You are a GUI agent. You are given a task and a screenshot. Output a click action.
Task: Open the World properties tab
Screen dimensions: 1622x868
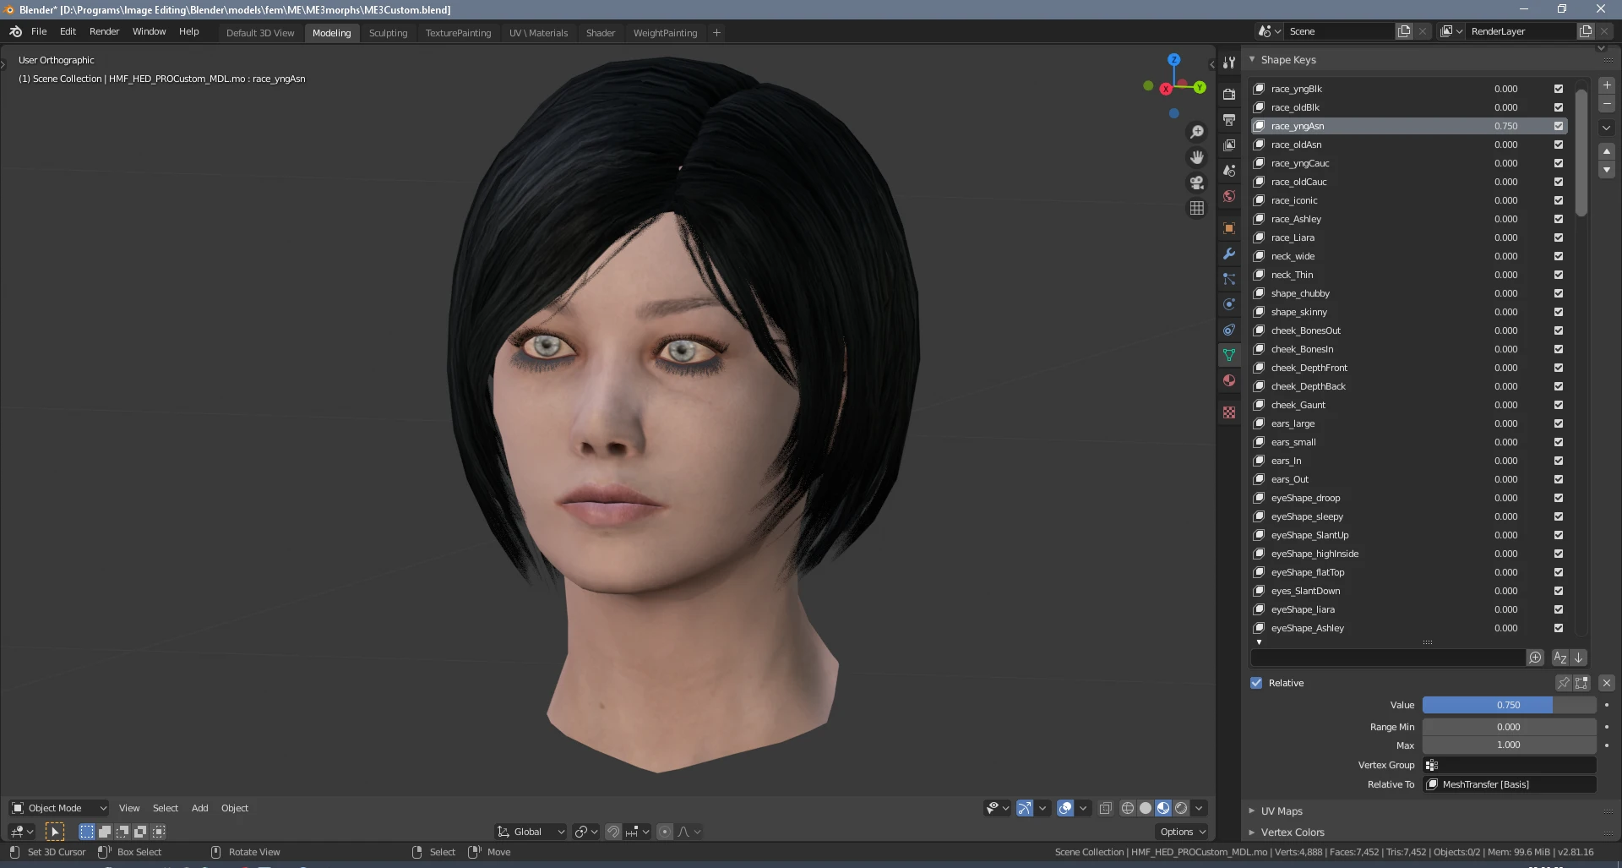pyautogui.click(x=1229, y=196)
